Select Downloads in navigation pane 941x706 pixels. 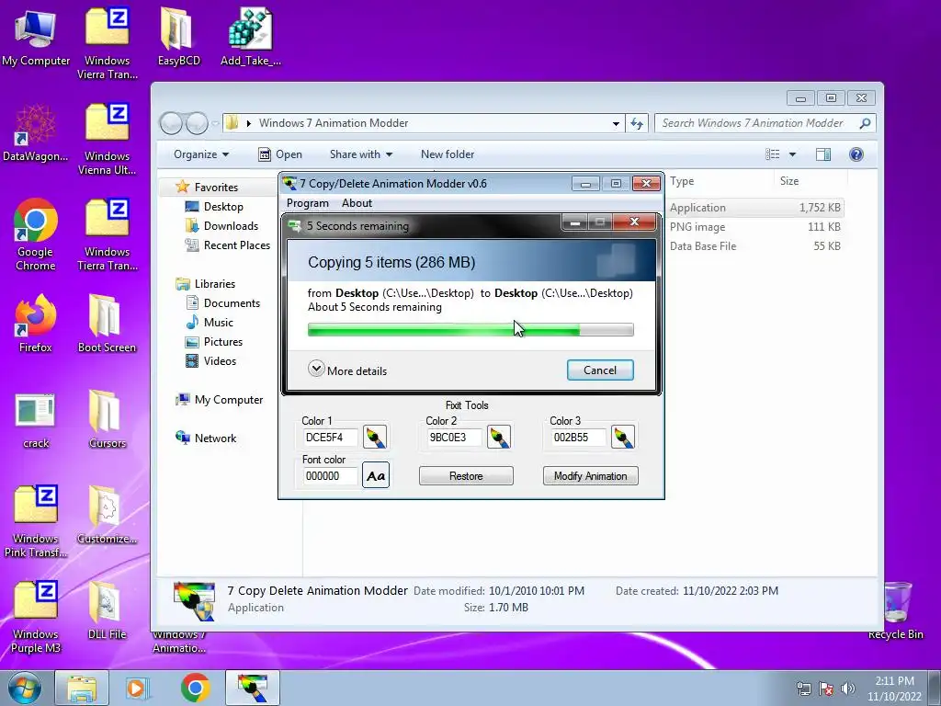231,226
